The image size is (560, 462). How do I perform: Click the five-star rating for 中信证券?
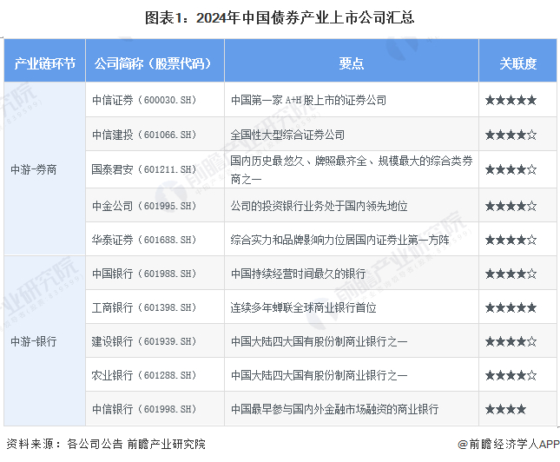(x=511, y=100)
